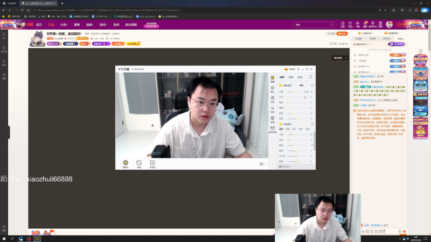
Task: Open the beauty (美颜) icon in YY sidebar
Action: tap(273, 79)
